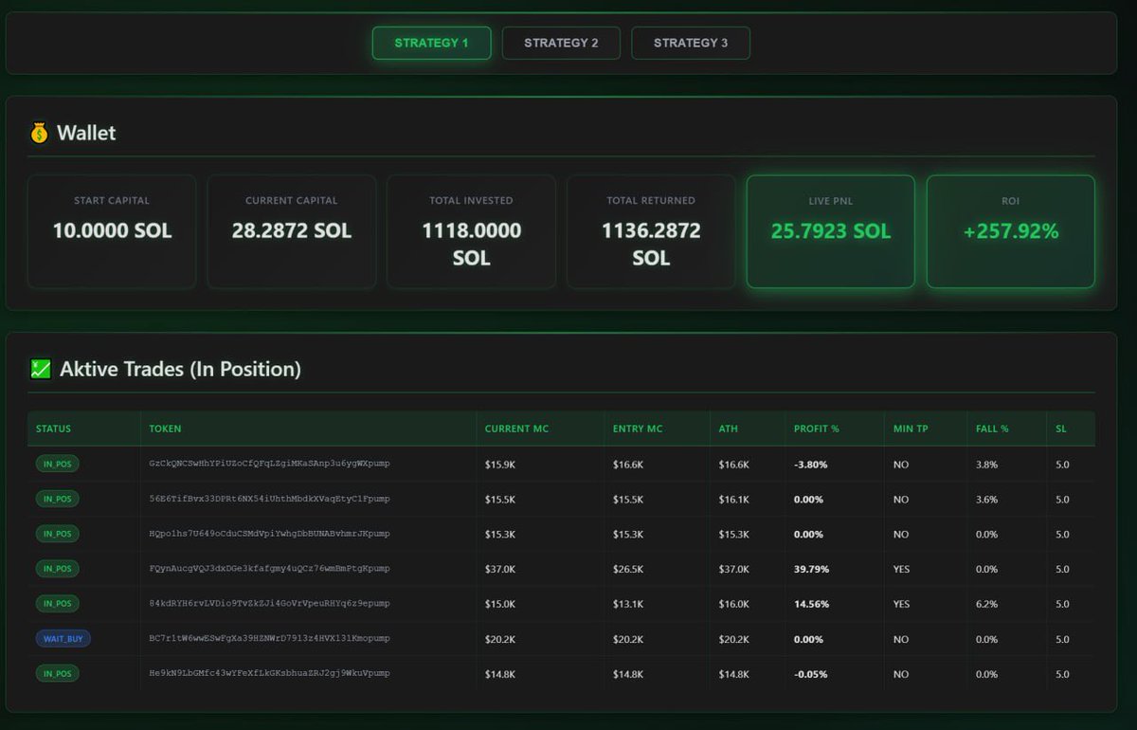This screenshot has width=1137, height=730.
Task: Click the $15.0K current MC value
Action: click(x=499, y=605)
